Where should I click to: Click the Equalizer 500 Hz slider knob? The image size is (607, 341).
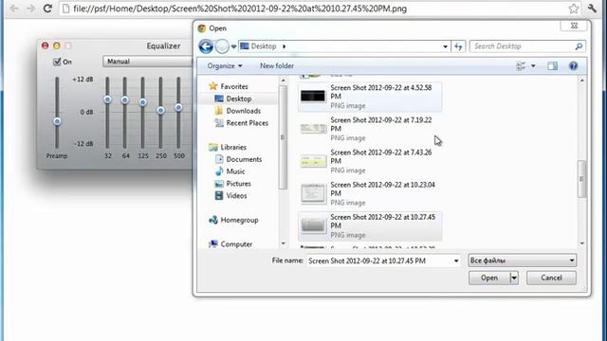pyautogui.click(x=178, y=107)
